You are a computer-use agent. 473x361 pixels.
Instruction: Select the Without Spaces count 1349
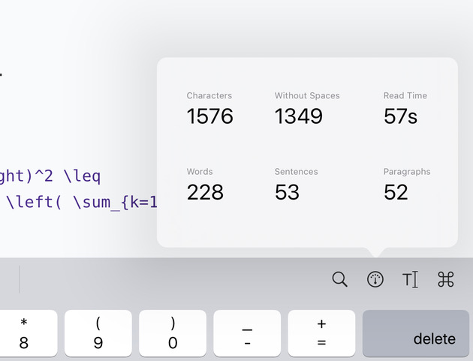[299, 116]
